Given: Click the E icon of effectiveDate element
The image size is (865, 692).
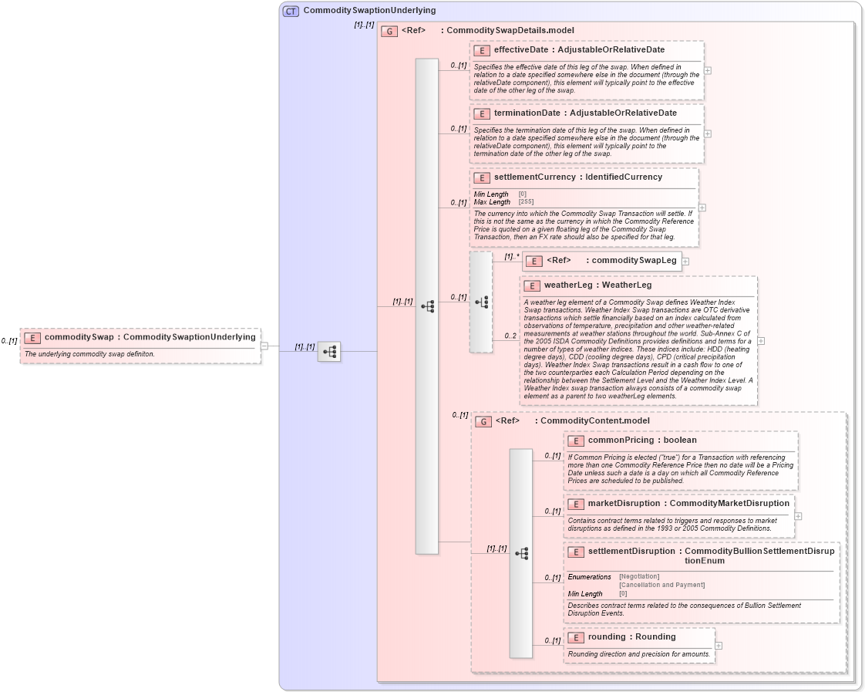Looking at the screenshot, I should pyautogui.click(x=482, y=51).
